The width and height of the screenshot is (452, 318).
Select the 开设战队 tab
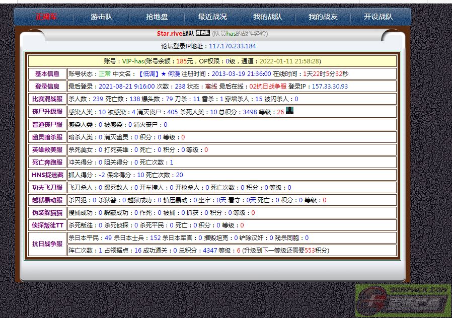(378, 17)
